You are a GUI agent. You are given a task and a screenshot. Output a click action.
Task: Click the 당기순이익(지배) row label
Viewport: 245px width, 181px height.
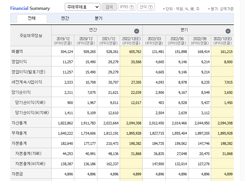tap(30, 103)
